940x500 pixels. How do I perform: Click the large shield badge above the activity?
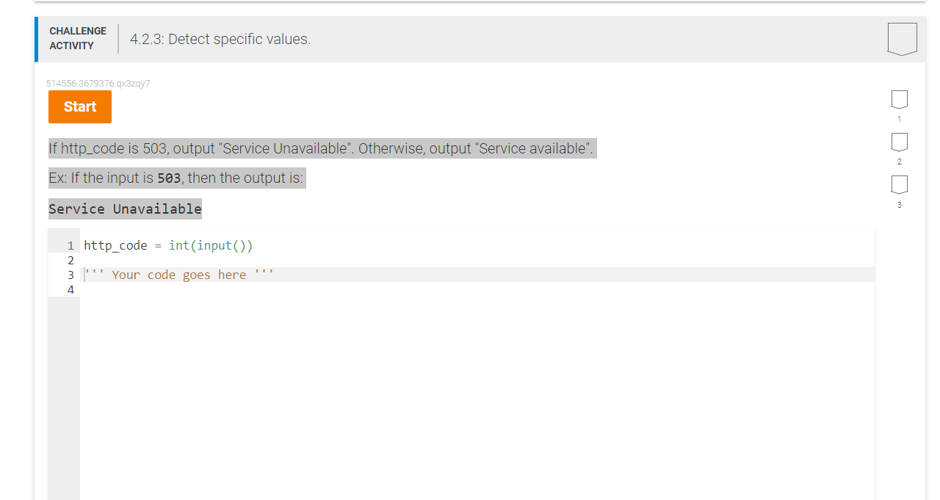click(x=902, y=38)
